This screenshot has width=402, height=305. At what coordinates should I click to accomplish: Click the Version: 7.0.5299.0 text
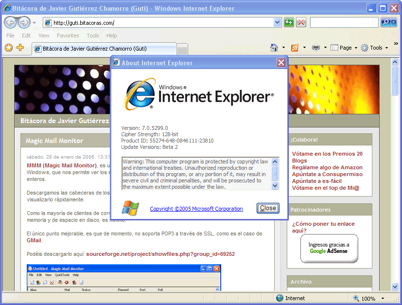(x=144, y=128)
